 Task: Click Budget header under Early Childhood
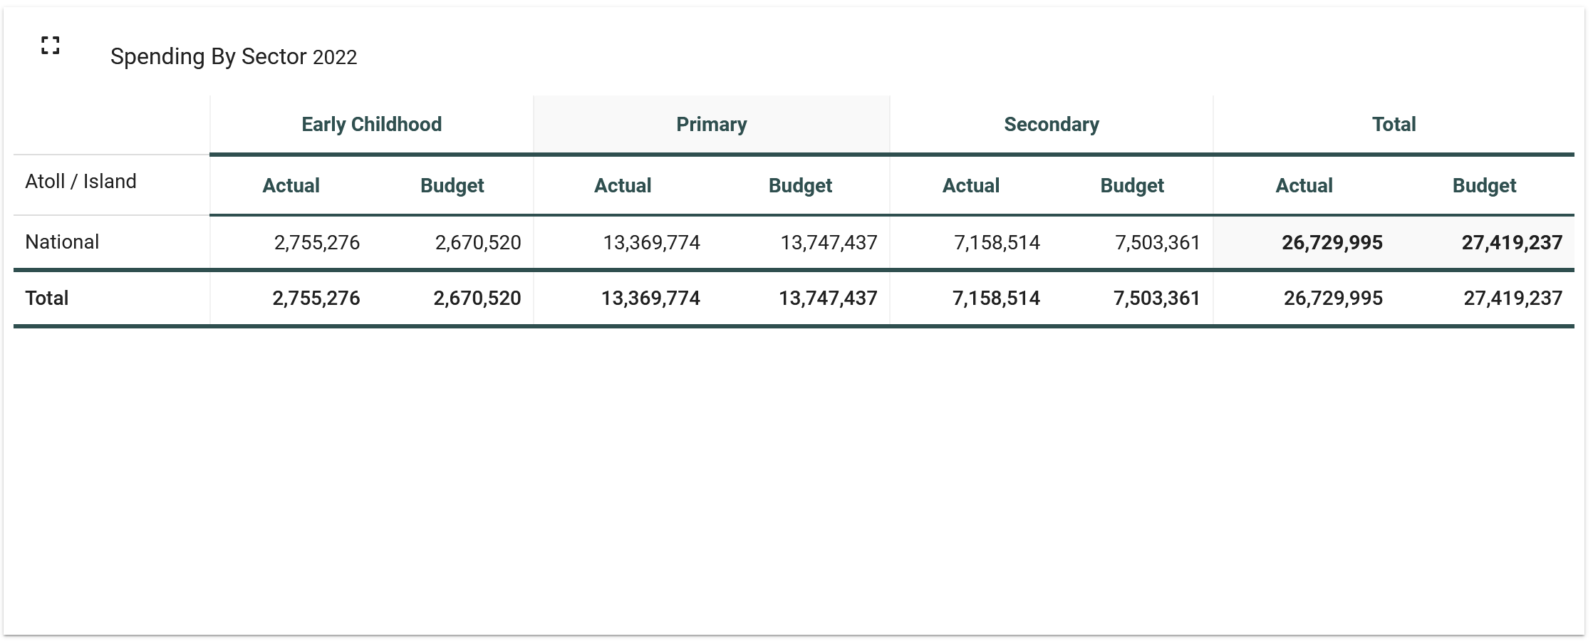pos(452,186)
